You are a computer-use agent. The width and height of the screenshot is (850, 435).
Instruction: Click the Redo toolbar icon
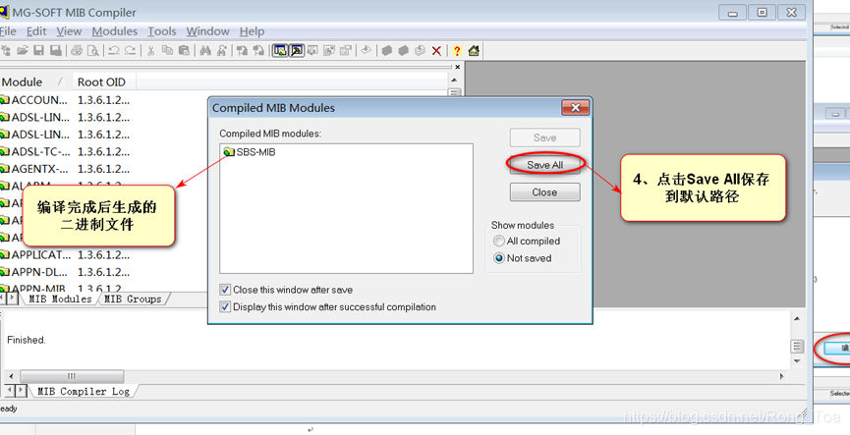tap(130, 50)
